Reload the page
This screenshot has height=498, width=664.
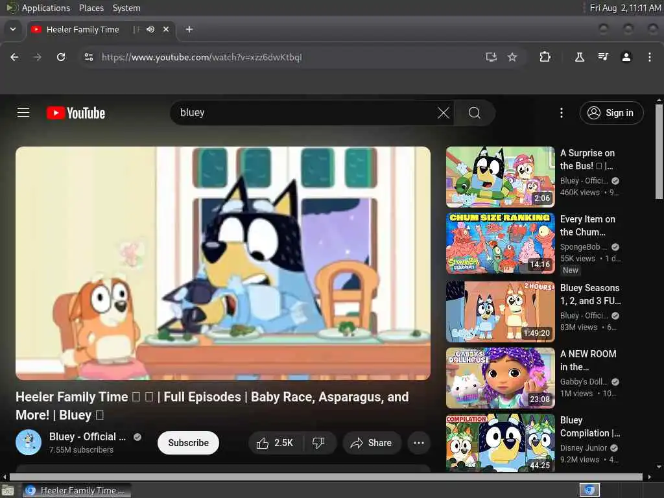61,57
